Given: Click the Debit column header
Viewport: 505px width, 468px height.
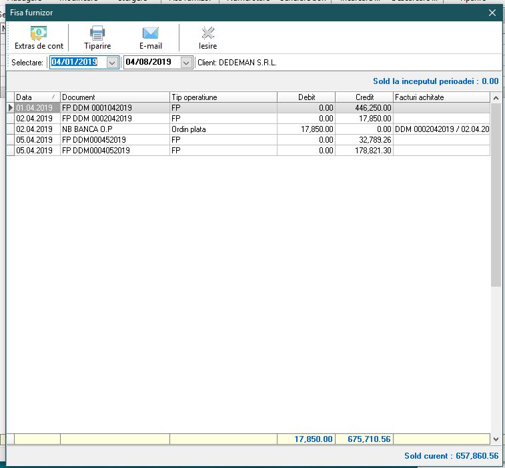Looking at the screenshot, I should coord(306,97).
